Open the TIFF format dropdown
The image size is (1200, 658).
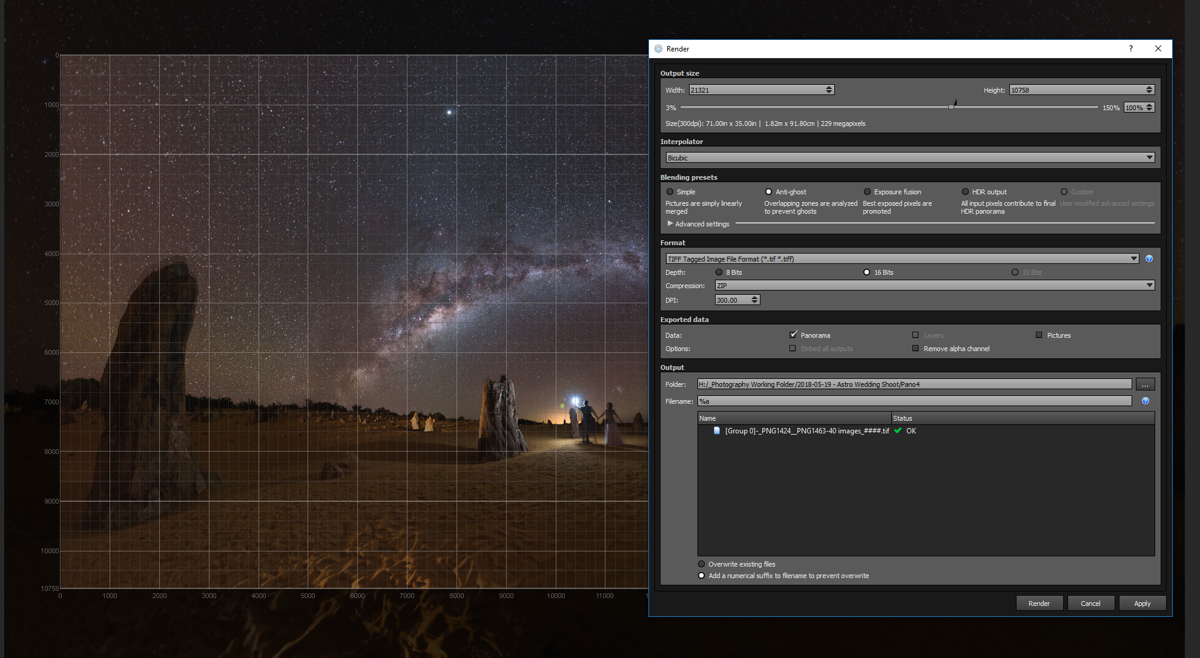(x=902, y=258)
